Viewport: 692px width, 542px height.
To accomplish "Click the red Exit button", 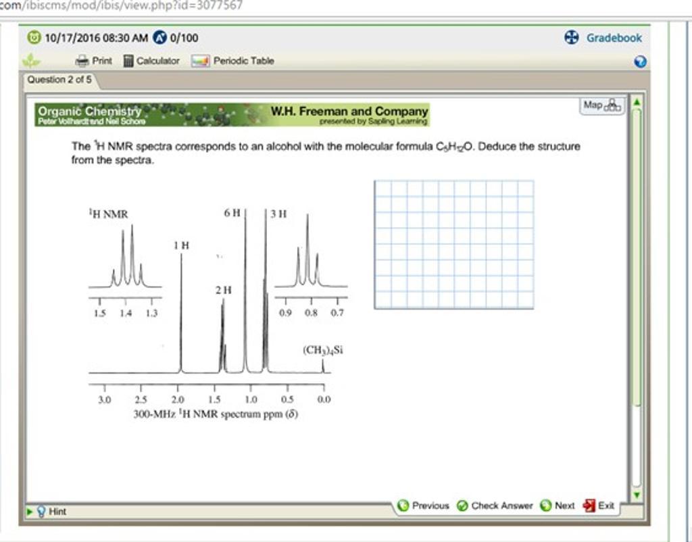I will tap(589, 506).
